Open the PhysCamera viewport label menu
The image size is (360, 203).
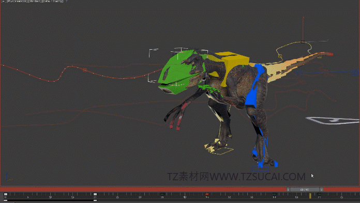17,2
